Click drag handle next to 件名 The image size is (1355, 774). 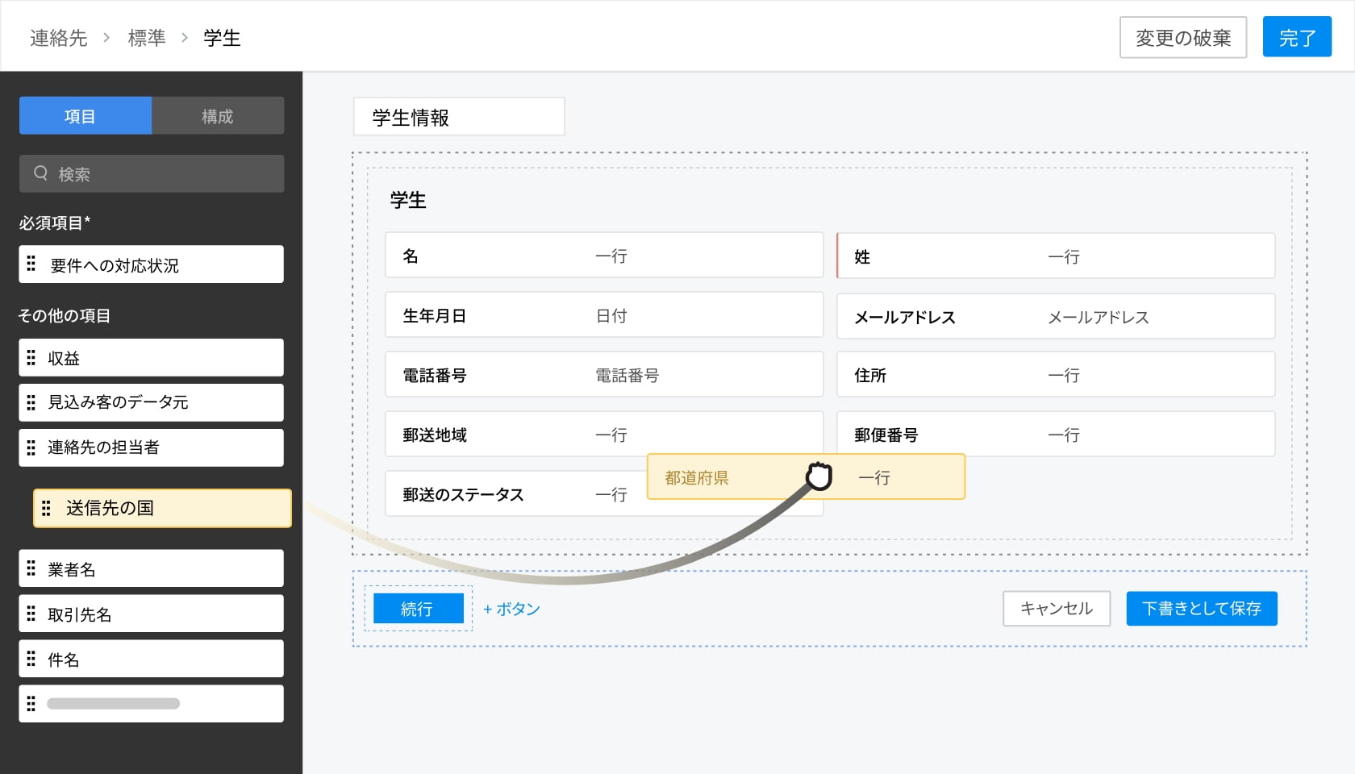(31, 659)
